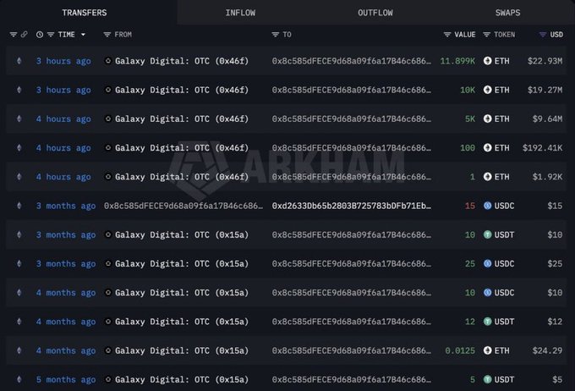
Task: Click the USD amount $192.41K
Action: click(542, 148)
